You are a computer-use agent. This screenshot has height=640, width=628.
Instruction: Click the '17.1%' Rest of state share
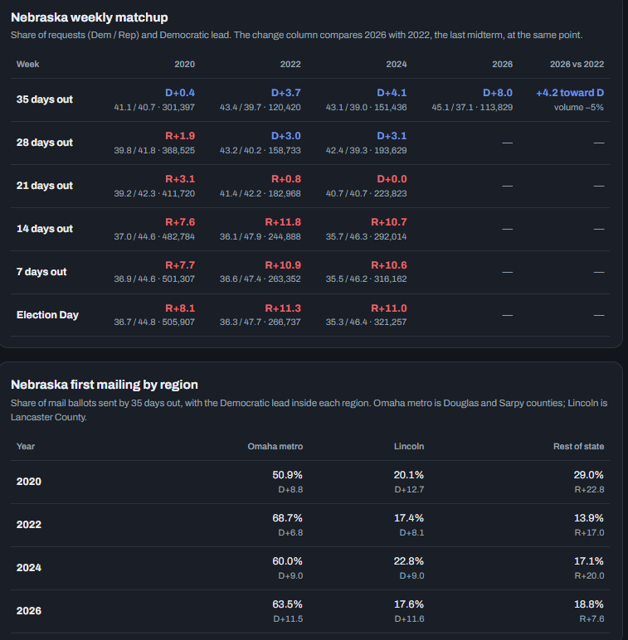pos(589,561)
